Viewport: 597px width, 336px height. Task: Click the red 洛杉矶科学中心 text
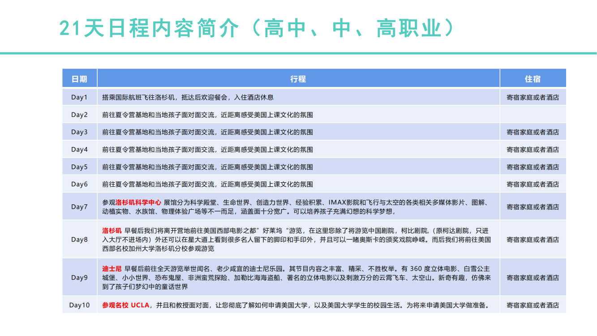tap(138, 202)
